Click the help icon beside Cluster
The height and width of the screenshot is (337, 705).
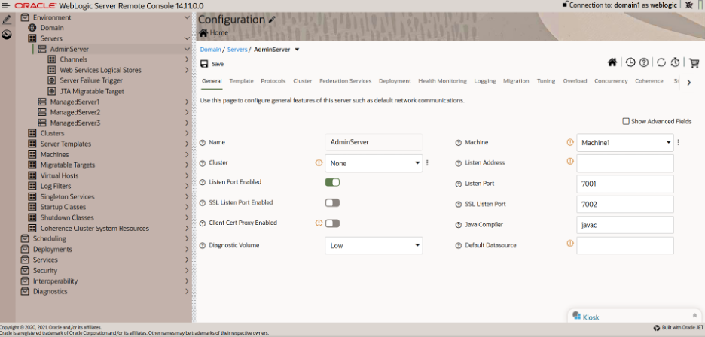point(203,163)
